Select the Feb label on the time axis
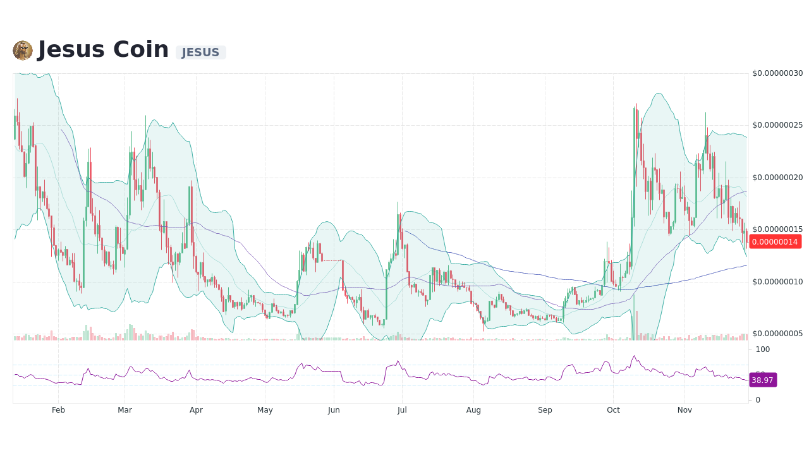 (x=58, y=409)
